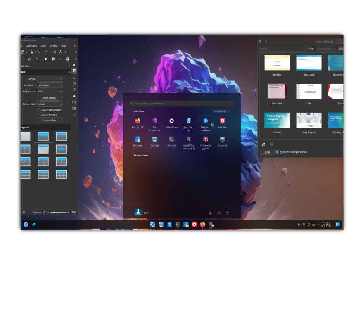Image resolution: width=356 pixels, height=312 pixels.
Task: Open the Slide Show menu
Action: [31, 46]
